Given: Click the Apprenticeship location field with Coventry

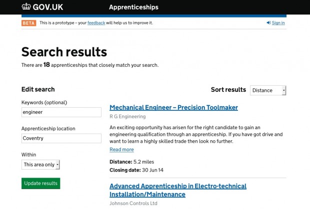Looking at the screenshot, I should coord(61,138).
